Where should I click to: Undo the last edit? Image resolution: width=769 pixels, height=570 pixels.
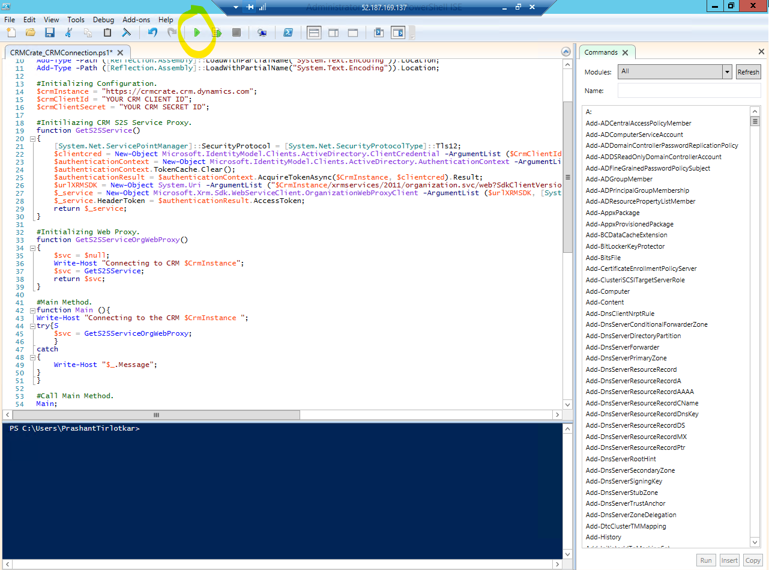152,32
